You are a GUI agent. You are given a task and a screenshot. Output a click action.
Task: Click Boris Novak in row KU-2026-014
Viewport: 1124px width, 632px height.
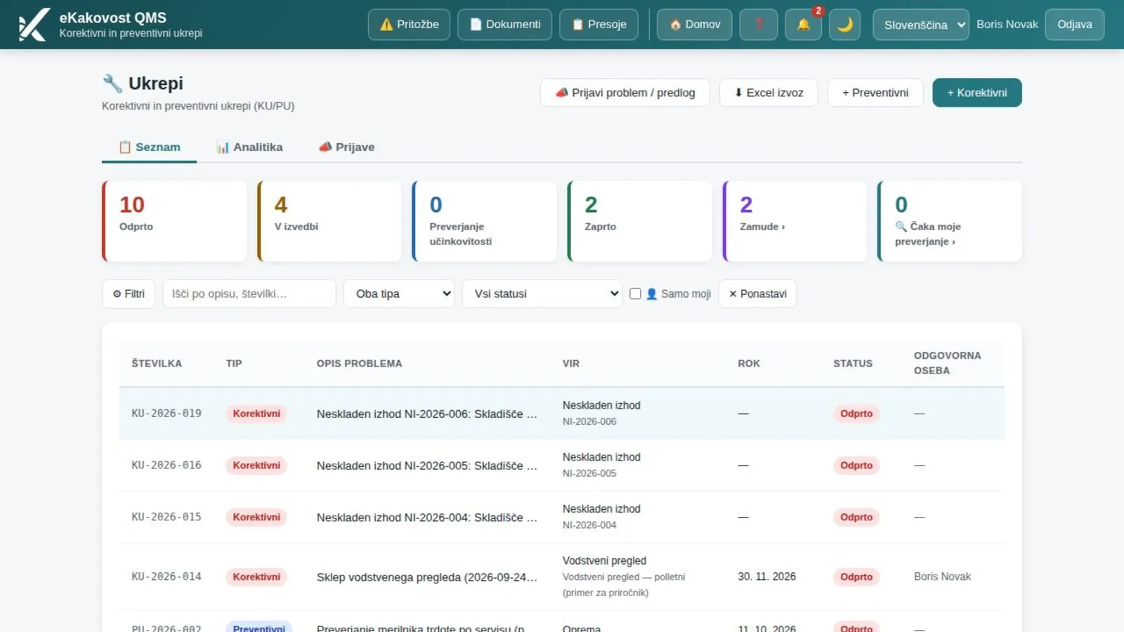[x=942, y=577]
